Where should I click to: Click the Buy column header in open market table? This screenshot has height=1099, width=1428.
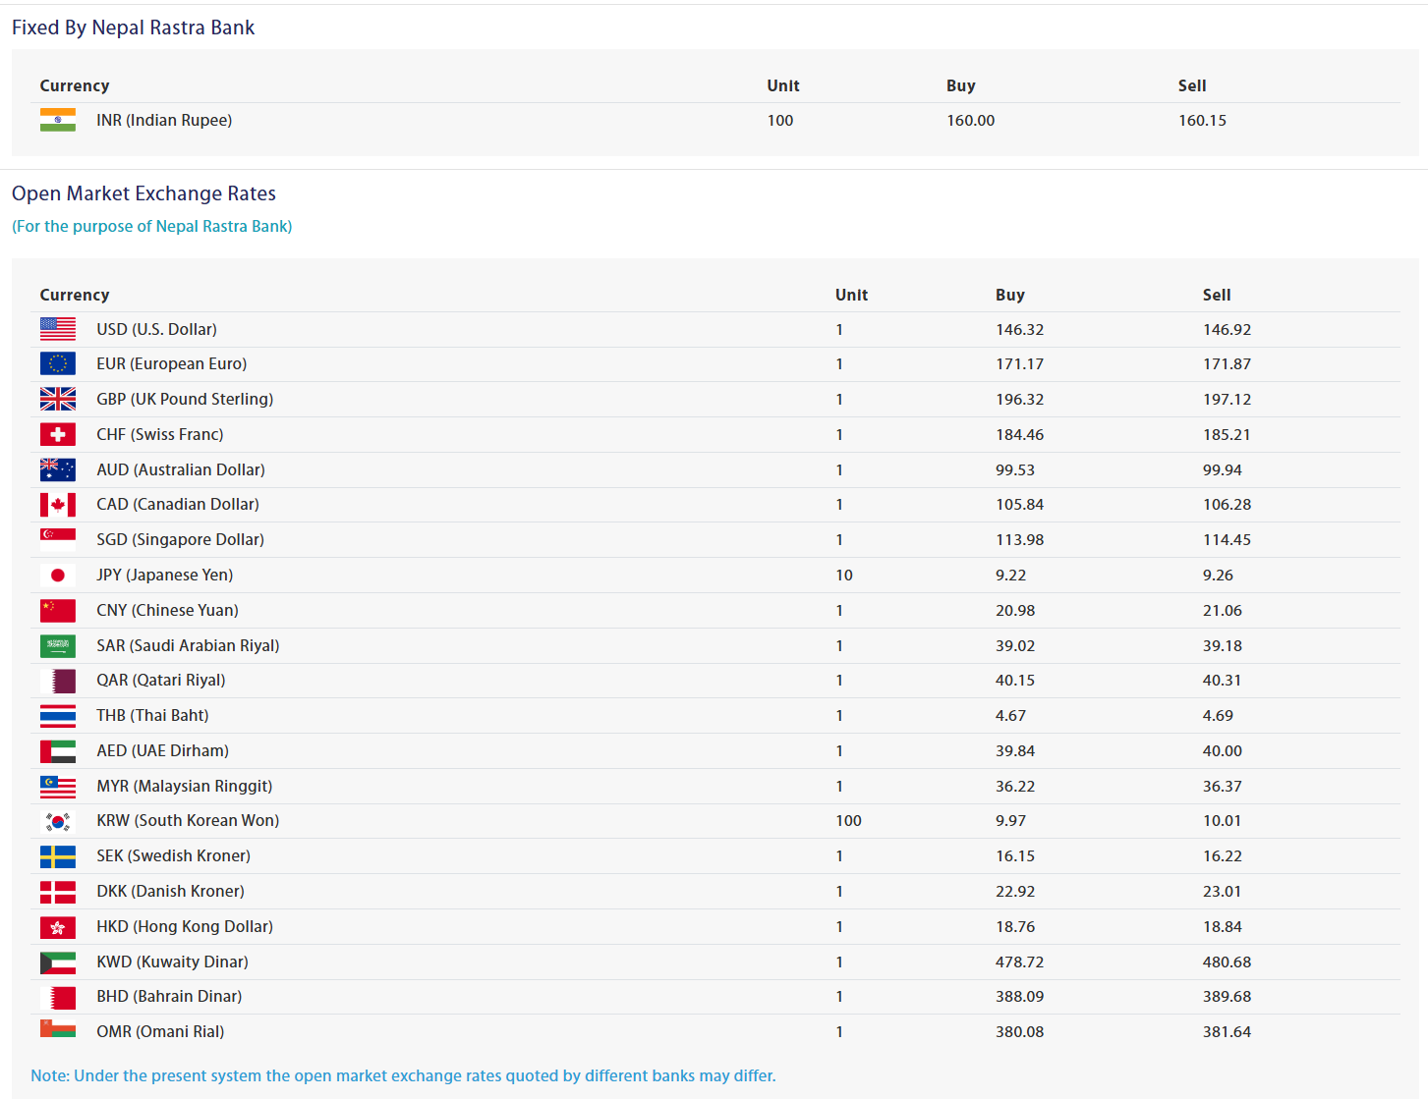pos(1009,295)
